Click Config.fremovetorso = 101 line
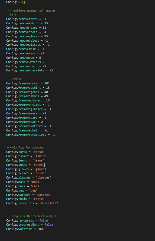The image size is (155, 241). click(x=28, y=83)
